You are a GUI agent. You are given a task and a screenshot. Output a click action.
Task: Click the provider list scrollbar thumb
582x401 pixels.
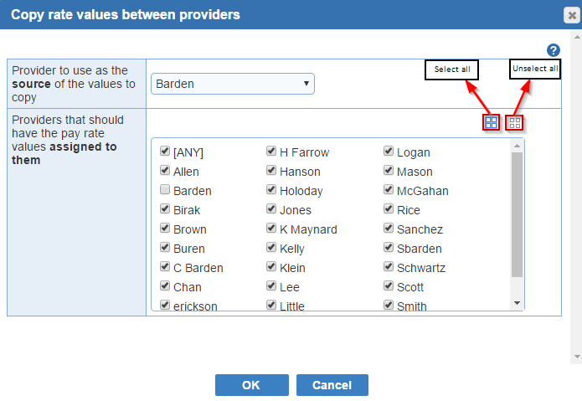tap(517, 215)
